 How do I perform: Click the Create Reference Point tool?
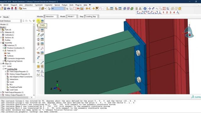(x=38, y=58)
